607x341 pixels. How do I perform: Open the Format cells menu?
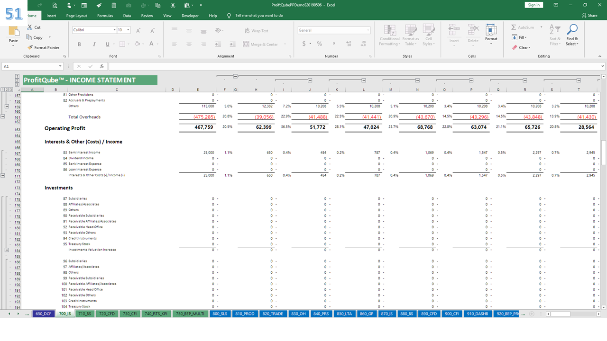click(491, 34)
